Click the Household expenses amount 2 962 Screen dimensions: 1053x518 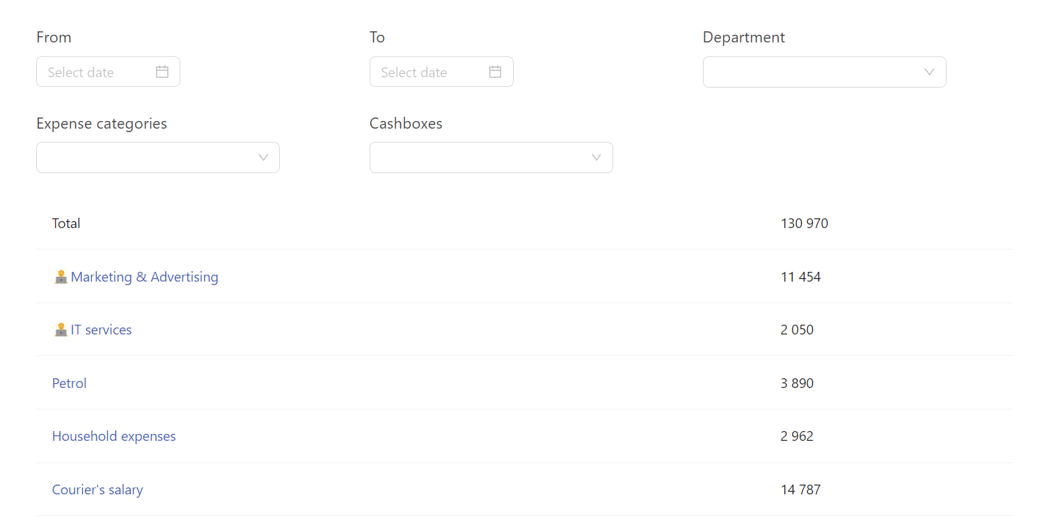[x=797, y=436]
